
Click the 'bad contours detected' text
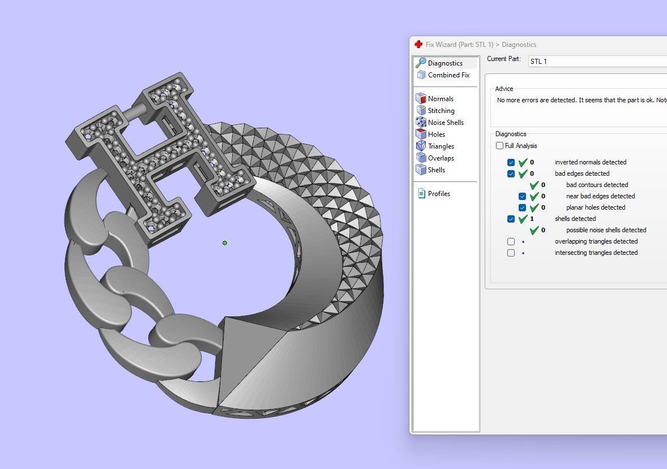coord(597,185)
